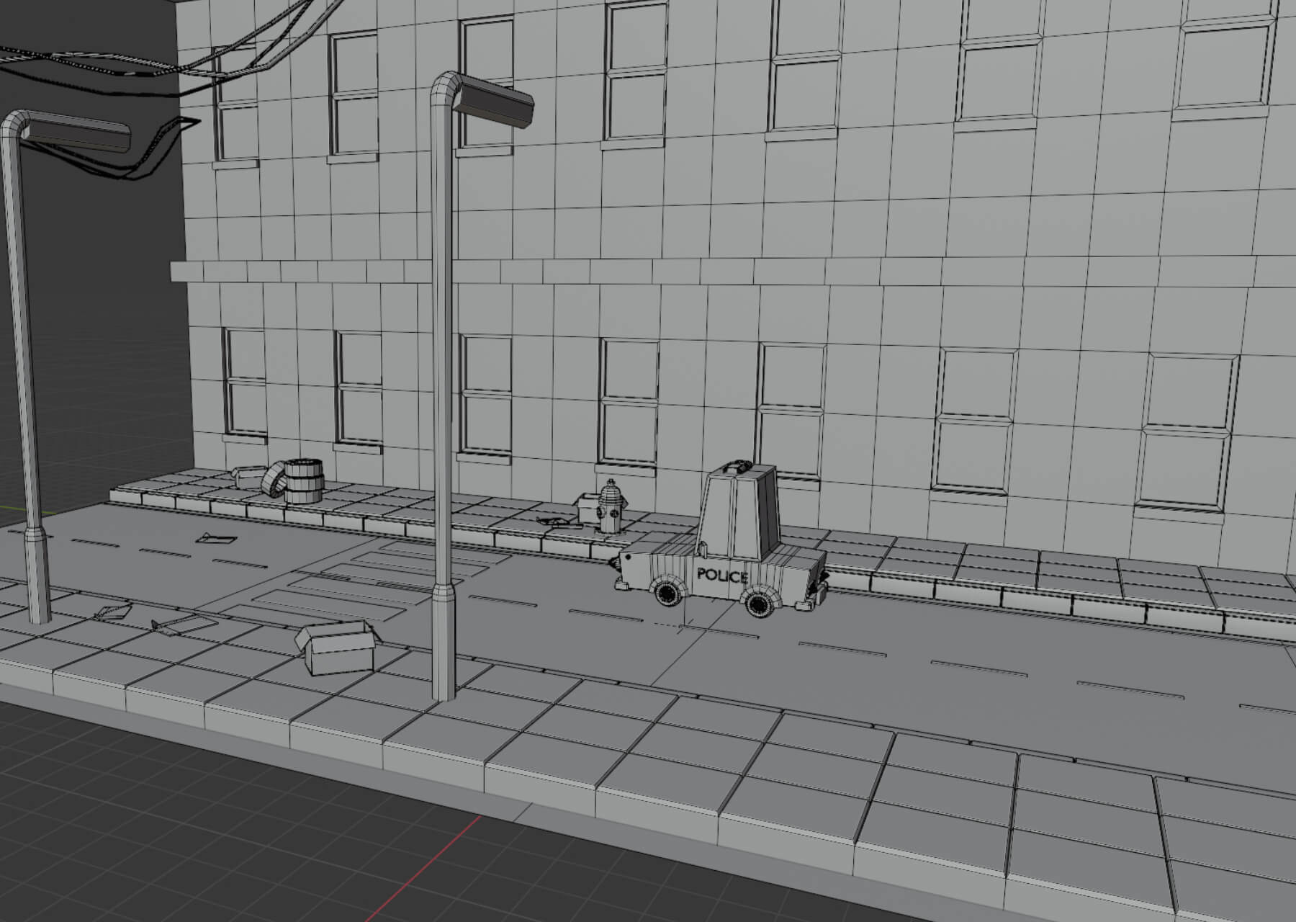Click the lamp head of the left streetlight

pyautogui.click(x=79, y=135)
